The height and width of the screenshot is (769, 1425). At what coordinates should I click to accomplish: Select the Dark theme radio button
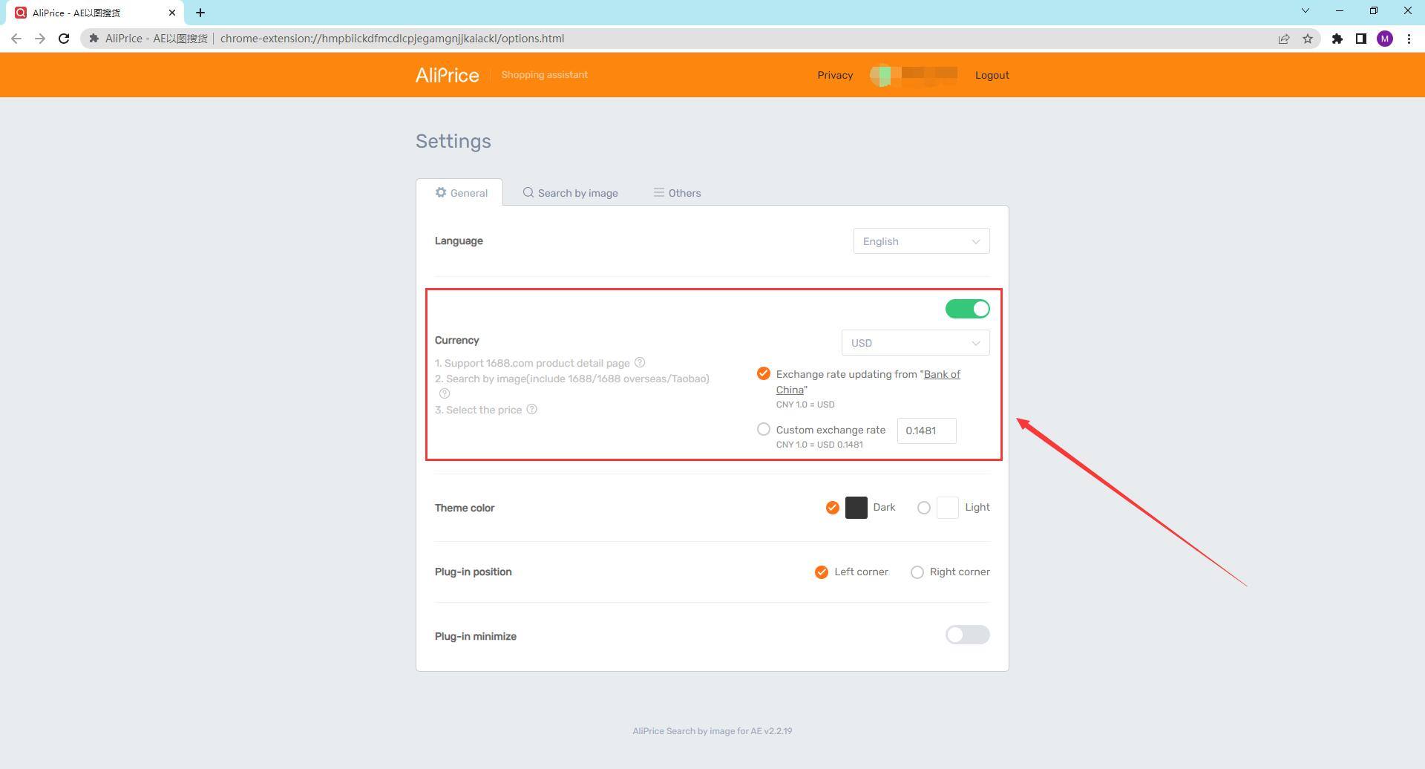coord(832,508)
